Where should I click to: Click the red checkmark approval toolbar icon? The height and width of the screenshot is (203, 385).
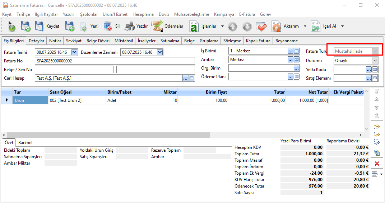point(261,26)
